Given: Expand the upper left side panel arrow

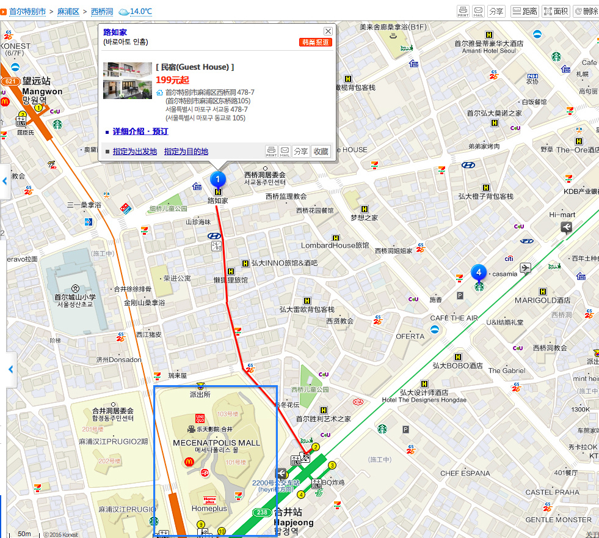Looking at the screenshot, I should [x=5, y=181].
